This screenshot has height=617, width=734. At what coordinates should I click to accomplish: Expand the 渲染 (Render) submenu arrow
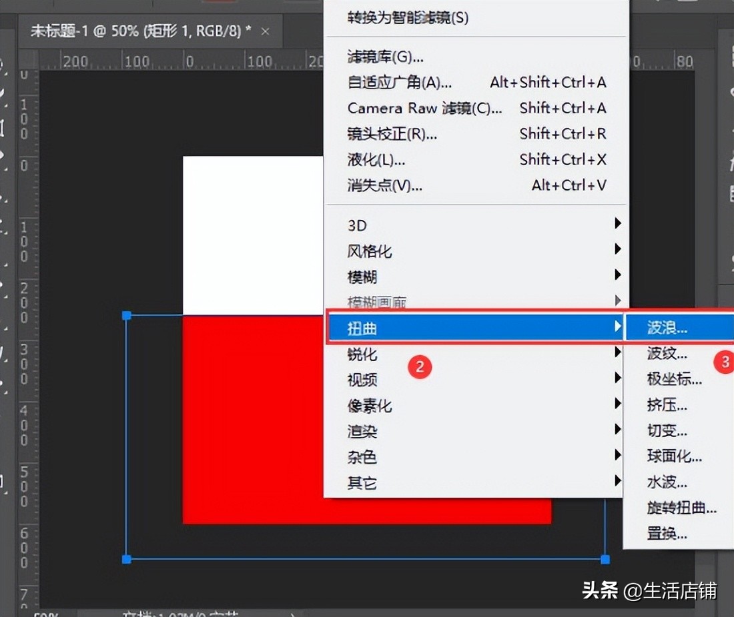[617, 431]
